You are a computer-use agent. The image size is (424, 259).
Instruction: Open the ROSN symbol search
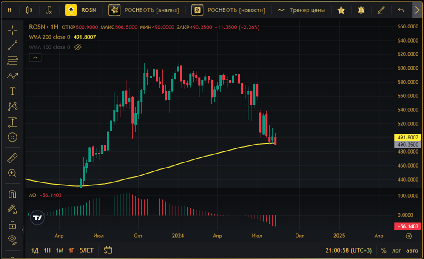pos(81,10)
